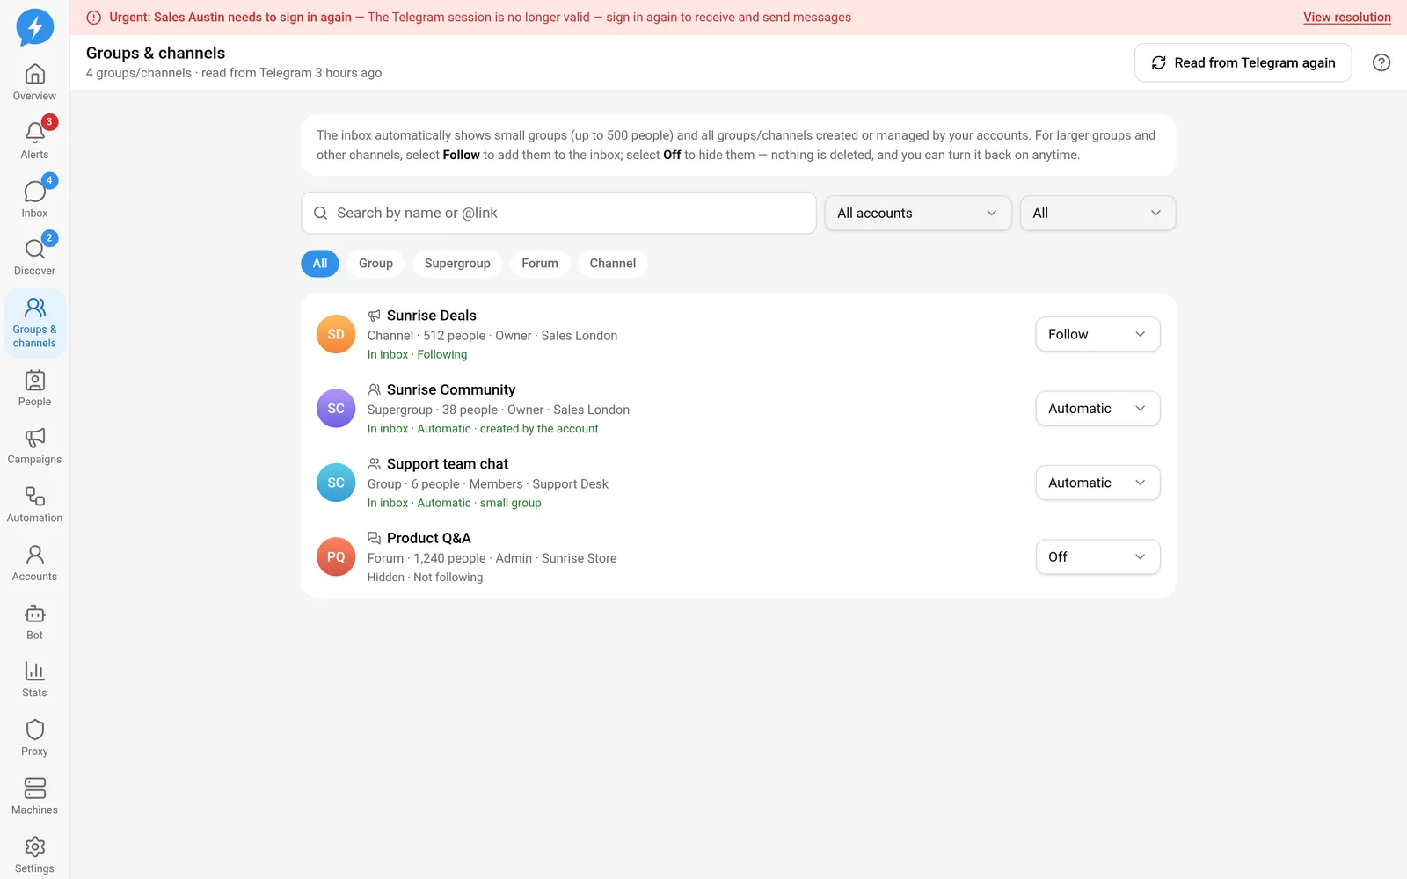Open the Machines section
Viewport: 1407px width, 879px height.
click(35, 797)
